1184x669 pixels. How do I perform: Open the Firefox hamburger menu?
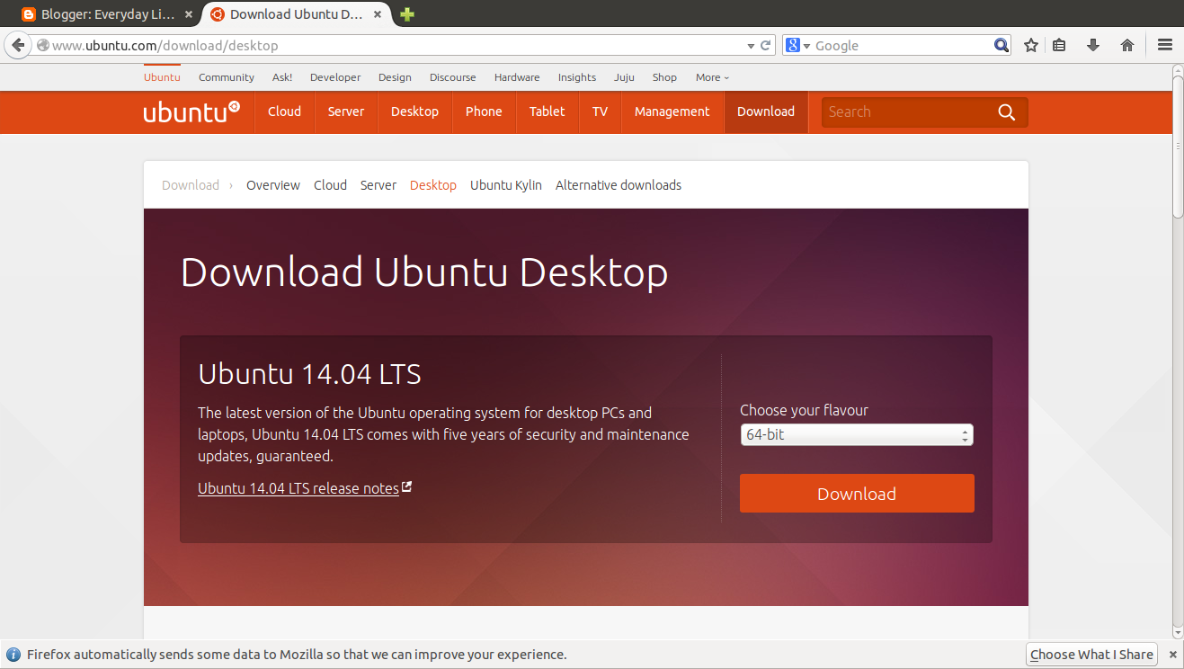[x=1164, y=45]
